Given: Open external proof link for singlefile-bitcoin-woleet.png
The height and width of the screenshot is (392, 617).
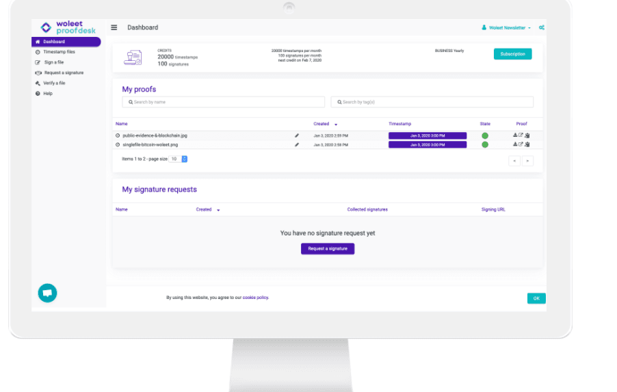Looking at the screenshot, I should pos(521,144).
